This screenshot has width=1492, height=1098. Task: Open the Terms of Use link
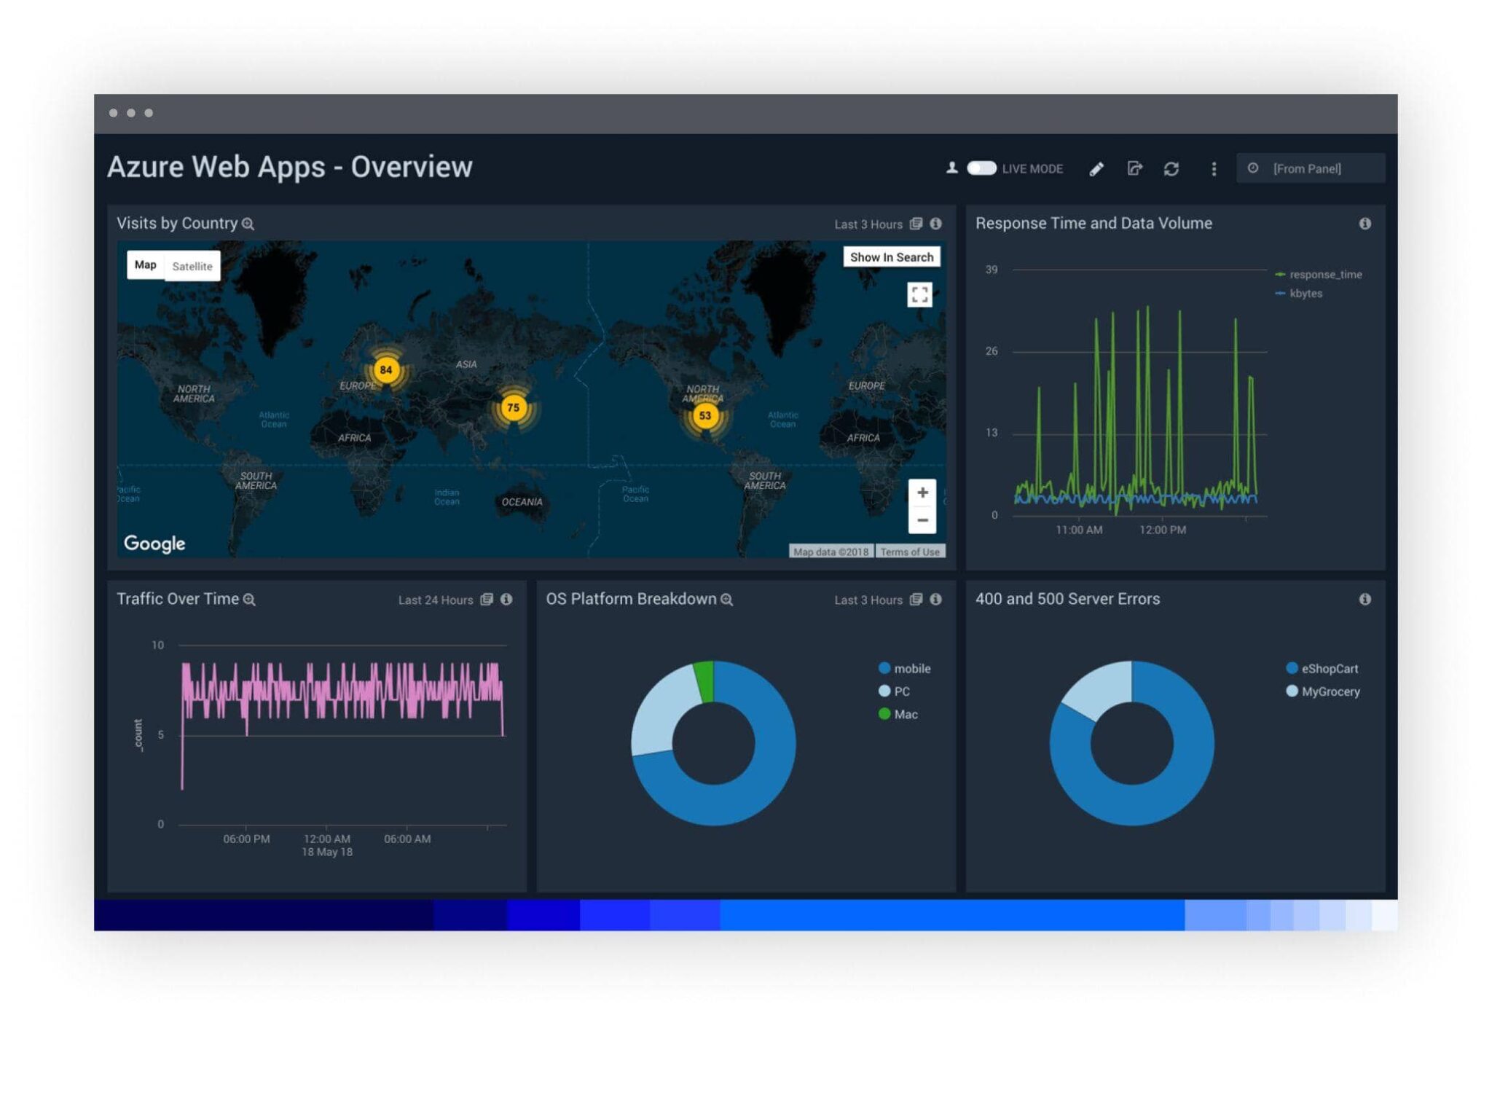pos(909,552)
